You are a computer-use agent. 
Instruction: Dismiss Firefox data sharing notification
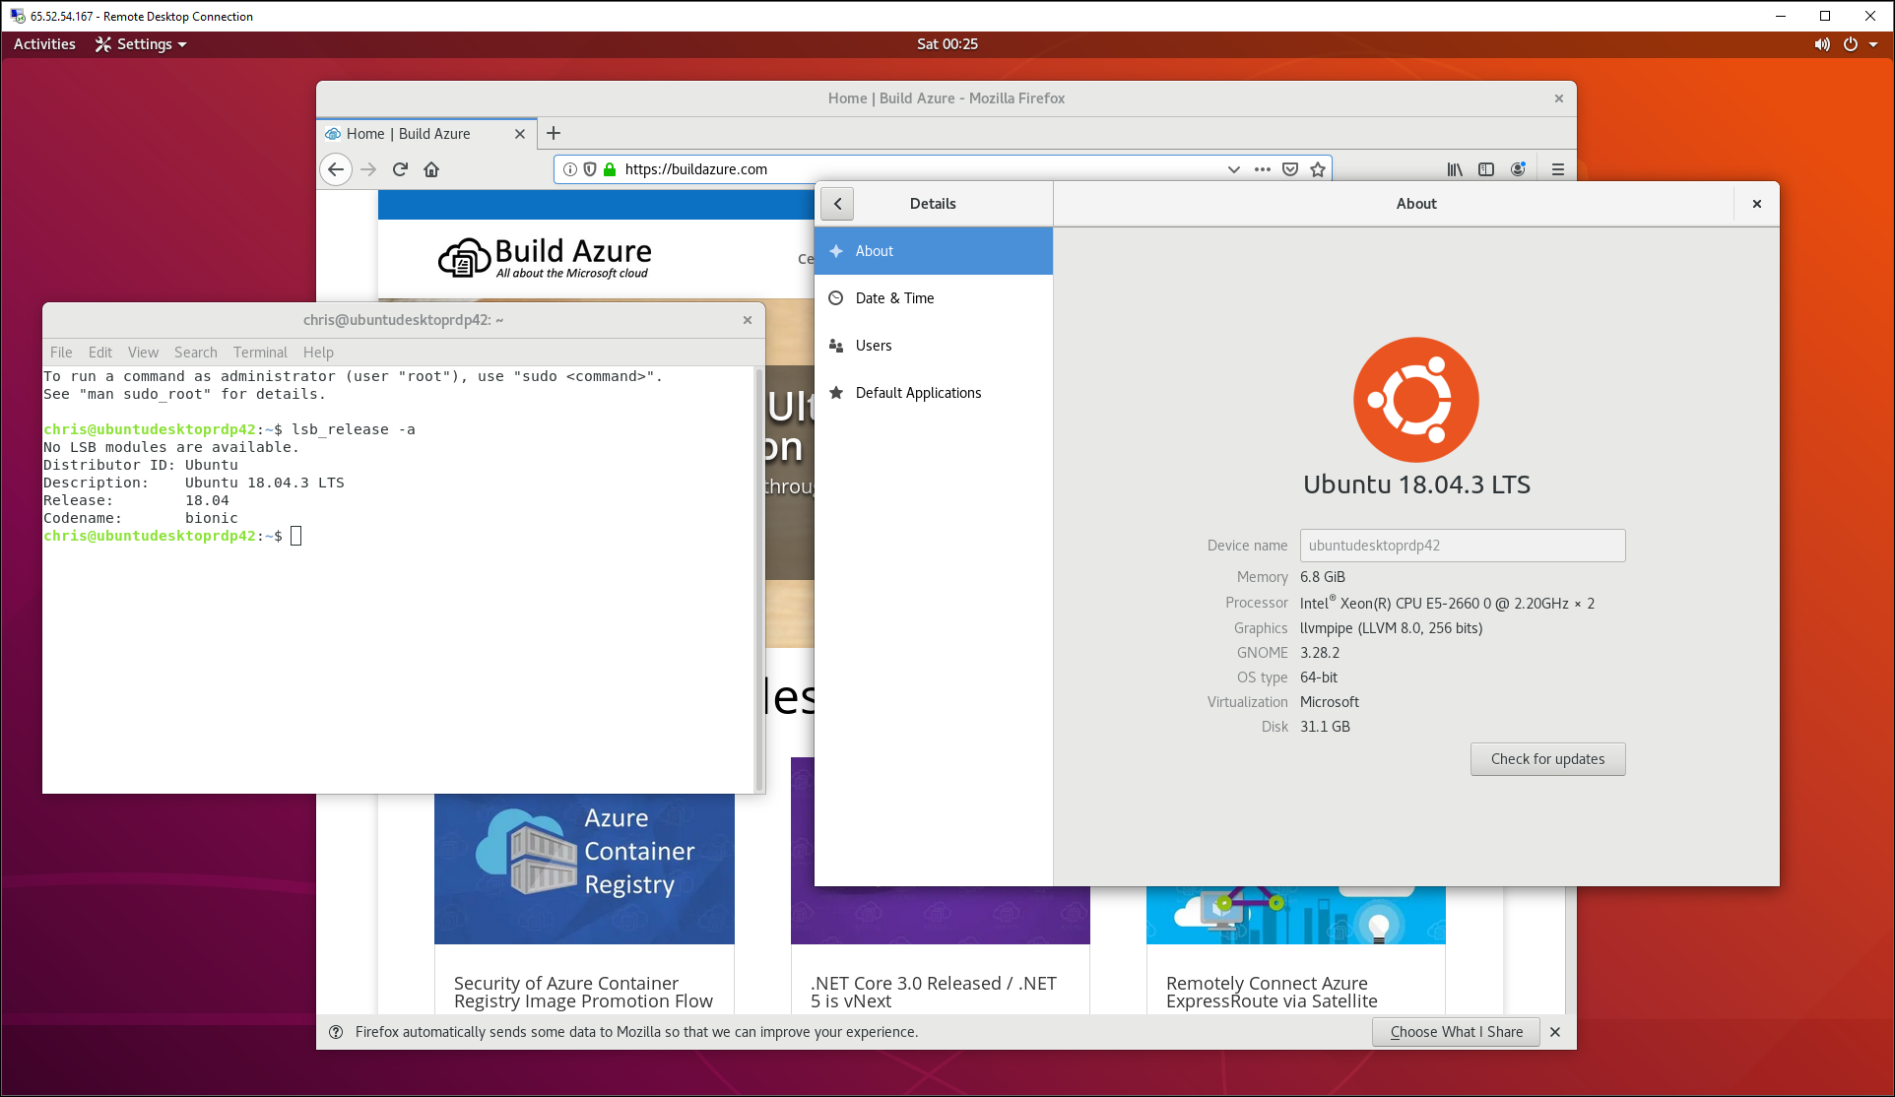[x=1558, y=1033]
